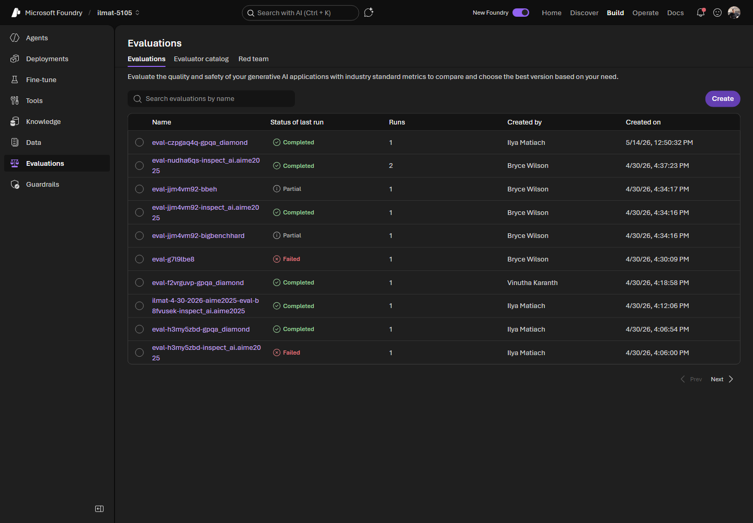Click the partial info icon for eval-jjm4vm92-bigbenchhard
This screenshot has width=753, height=523.
(277, 235)
